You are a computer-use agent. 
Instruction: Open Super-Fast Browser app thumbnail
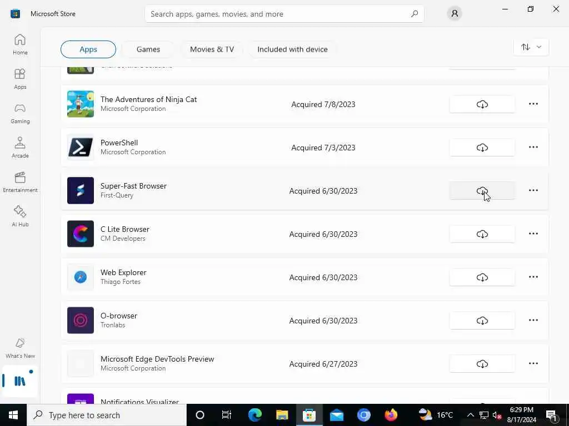point(81,191)
